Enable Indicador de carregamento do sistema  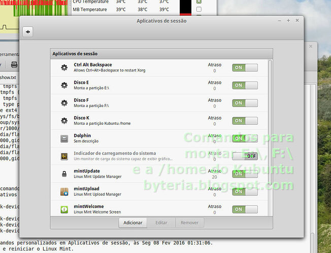pyautogui.click(x=245, y=156)
